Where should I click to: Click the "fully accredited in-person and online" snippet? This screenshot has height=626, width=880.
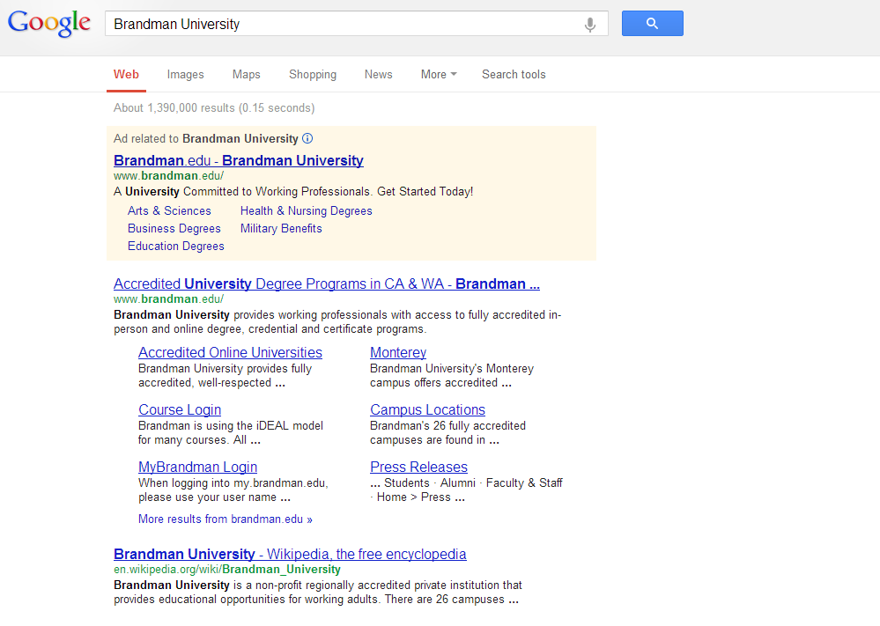(337, 322)
